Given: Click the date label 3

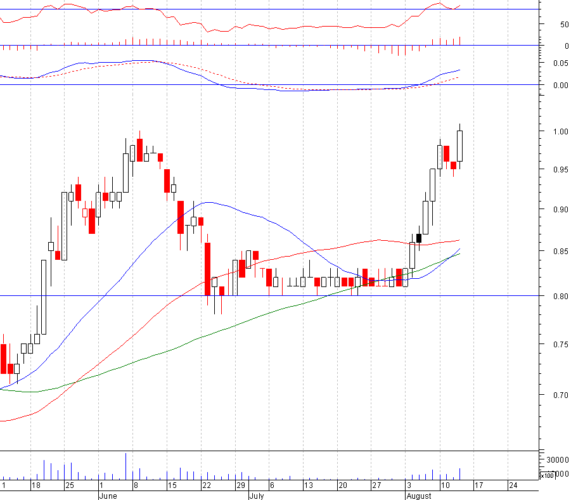Looking at the screenshot, I should (409, 485).
